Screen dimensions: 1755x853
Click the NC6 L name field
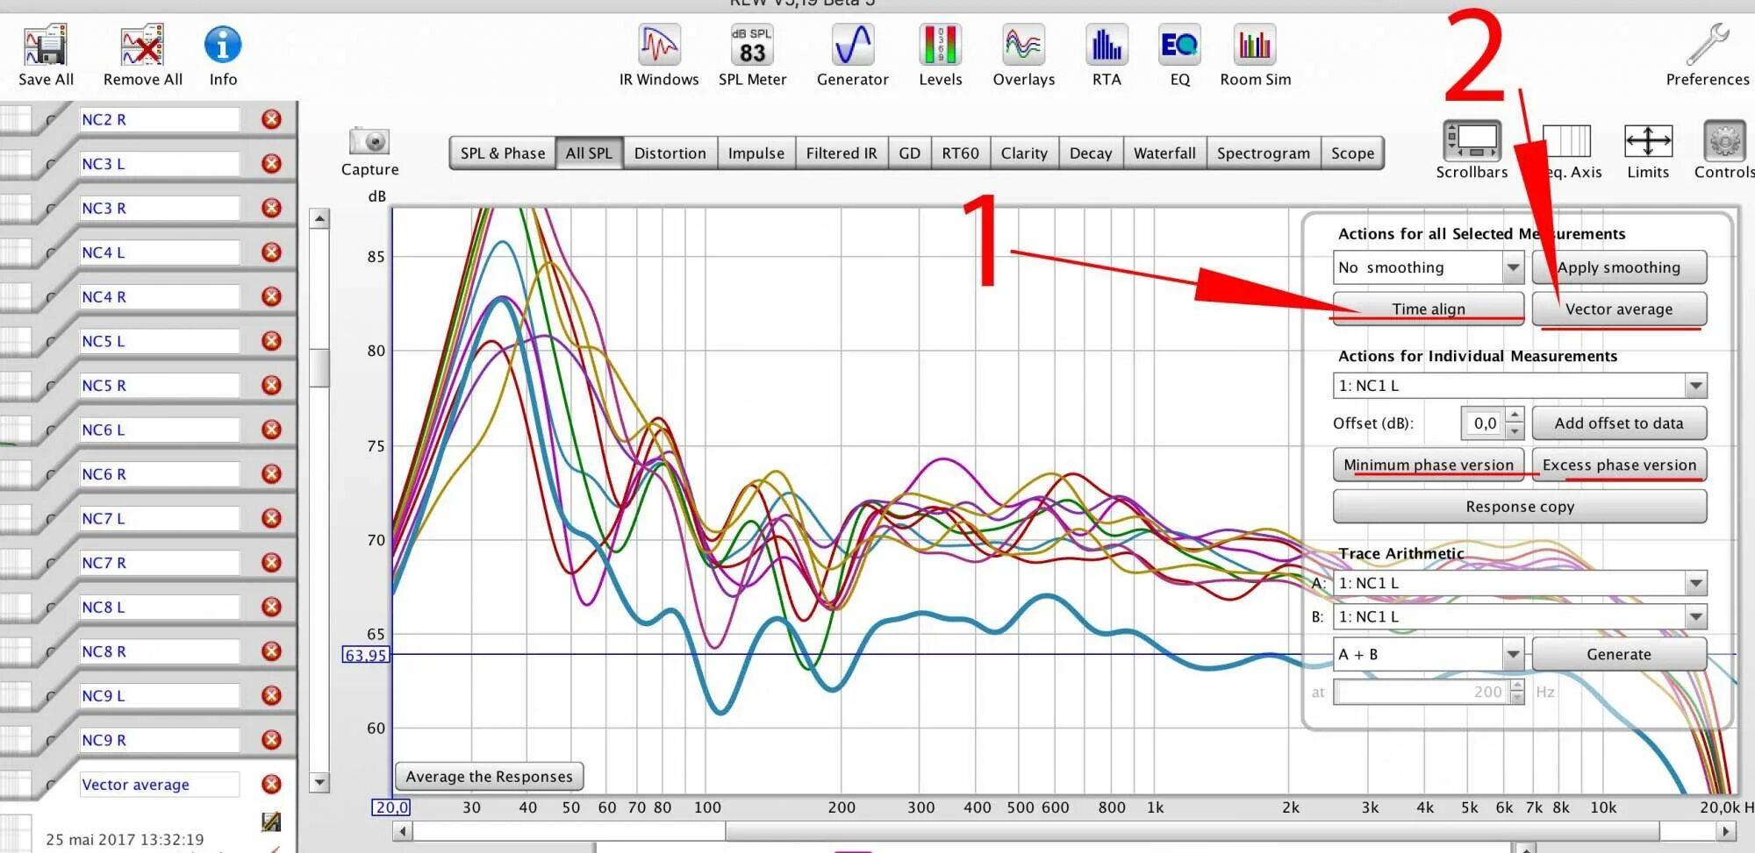pyautogui.click(x=159, y=430)
